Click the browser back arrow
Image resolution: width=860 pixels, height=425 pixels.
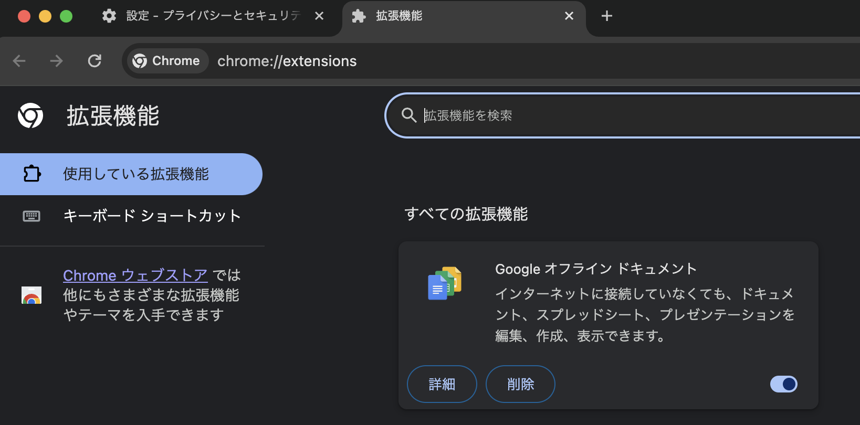(x=19, y=61)
